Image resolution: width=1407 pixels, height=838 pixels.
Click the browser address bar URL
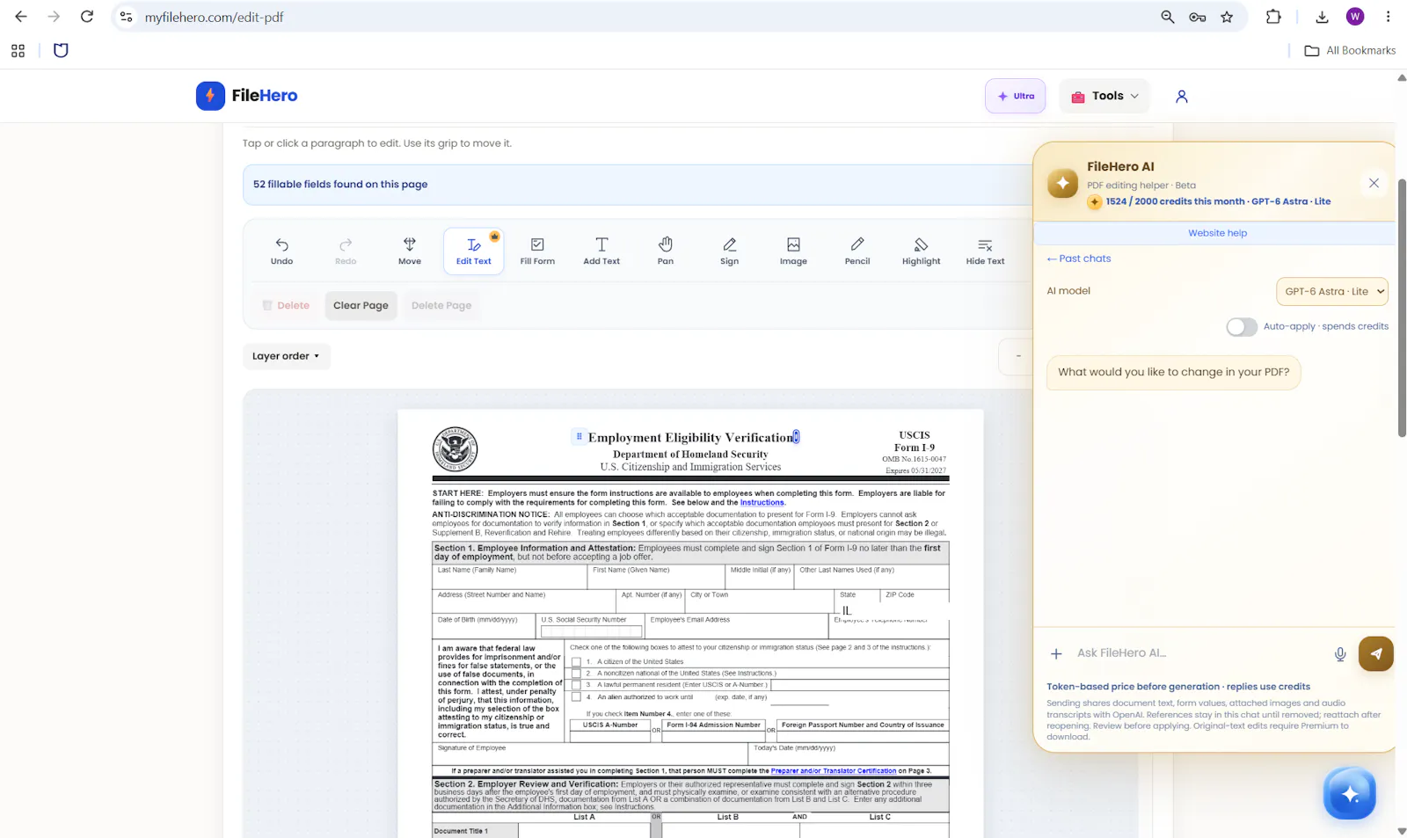[214, 17]
